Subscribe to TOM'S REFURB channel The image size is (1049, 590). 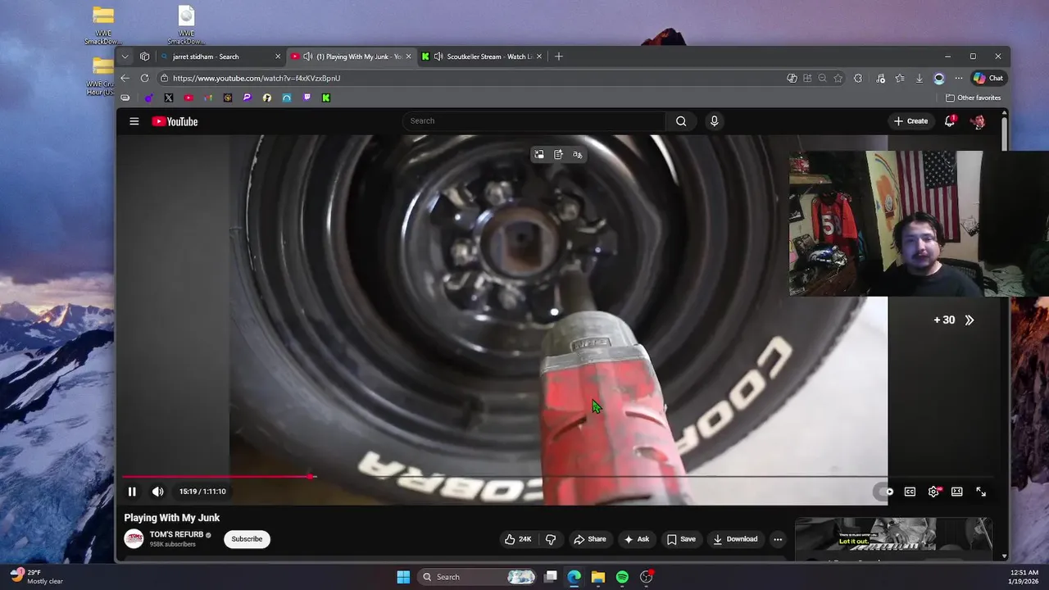(247, 538)
